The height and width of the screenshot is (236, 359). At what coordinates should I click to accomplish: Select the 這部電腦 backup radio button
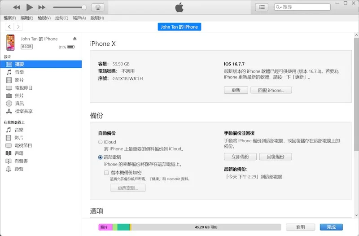[x=101, y=157]
